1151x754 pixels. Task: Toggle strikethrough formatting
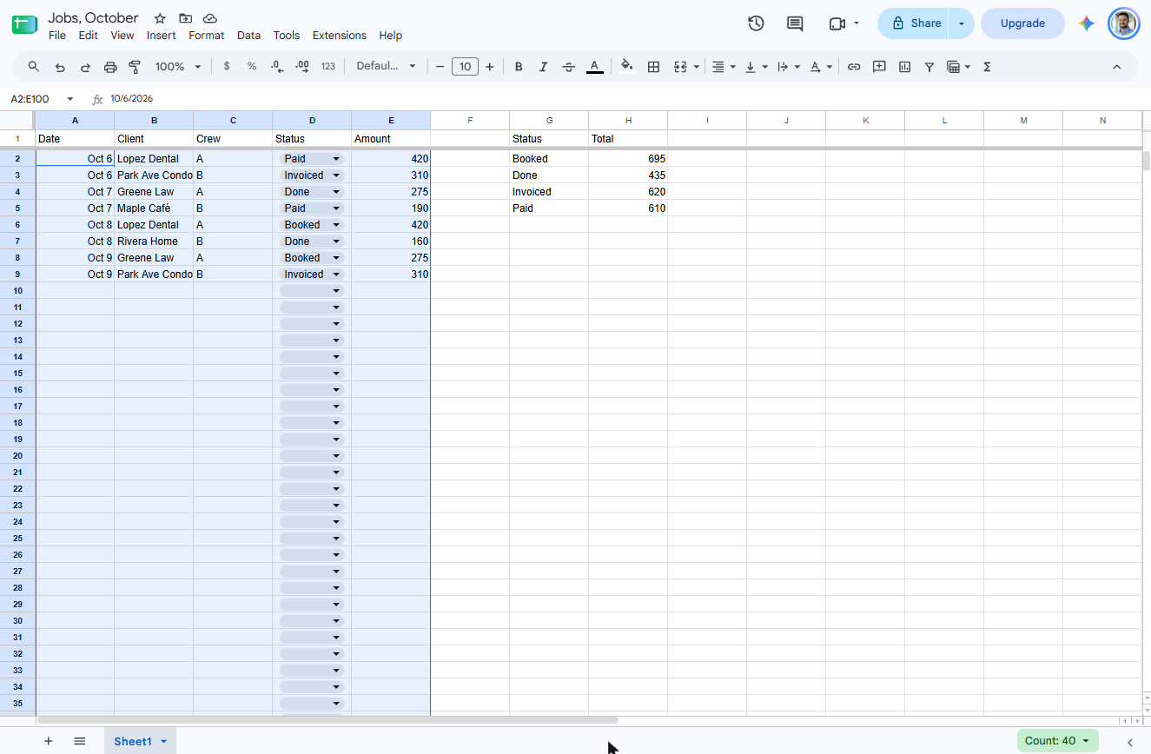[569, 67]
